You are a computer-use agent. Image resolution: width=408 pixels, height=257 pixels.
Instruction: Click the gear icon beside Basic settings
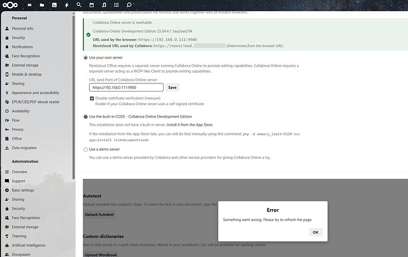[7, 190]
